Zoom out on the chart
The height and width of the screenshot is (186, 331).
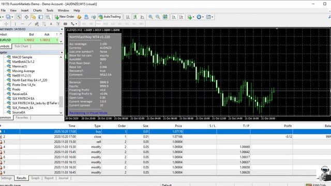coord(158,17)
